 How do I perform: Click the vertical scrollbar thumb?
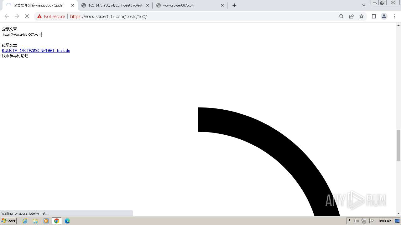point(398,145)
